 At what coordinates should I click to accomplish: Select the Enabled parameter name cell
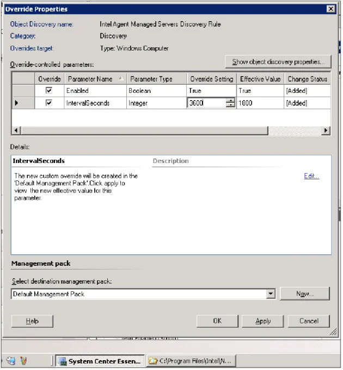[95, 91]
